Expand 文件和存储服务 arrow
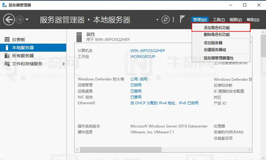The width and height of the screenshot is (266, 160). (63, 64)
